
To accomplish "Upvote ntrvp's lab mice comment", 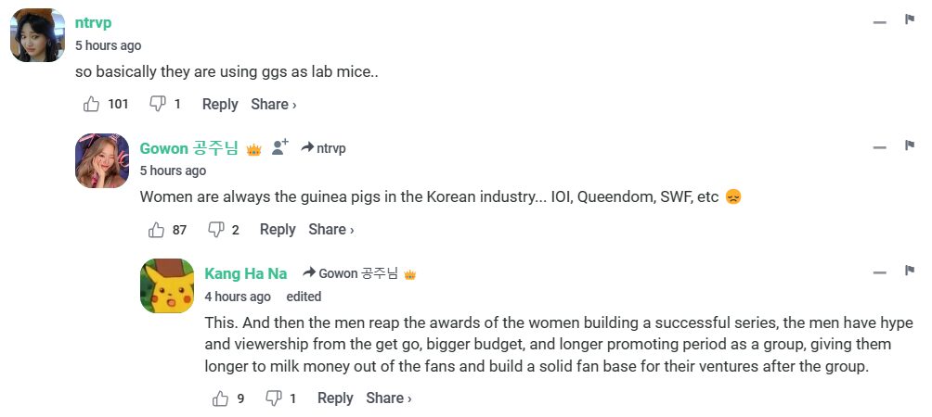I will 91,105.
